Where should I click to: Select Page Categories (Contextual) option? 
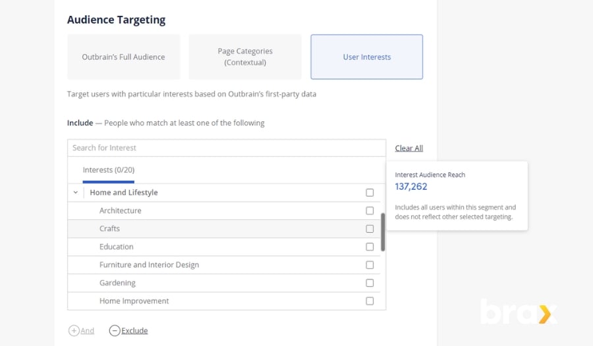click(245, 57)
